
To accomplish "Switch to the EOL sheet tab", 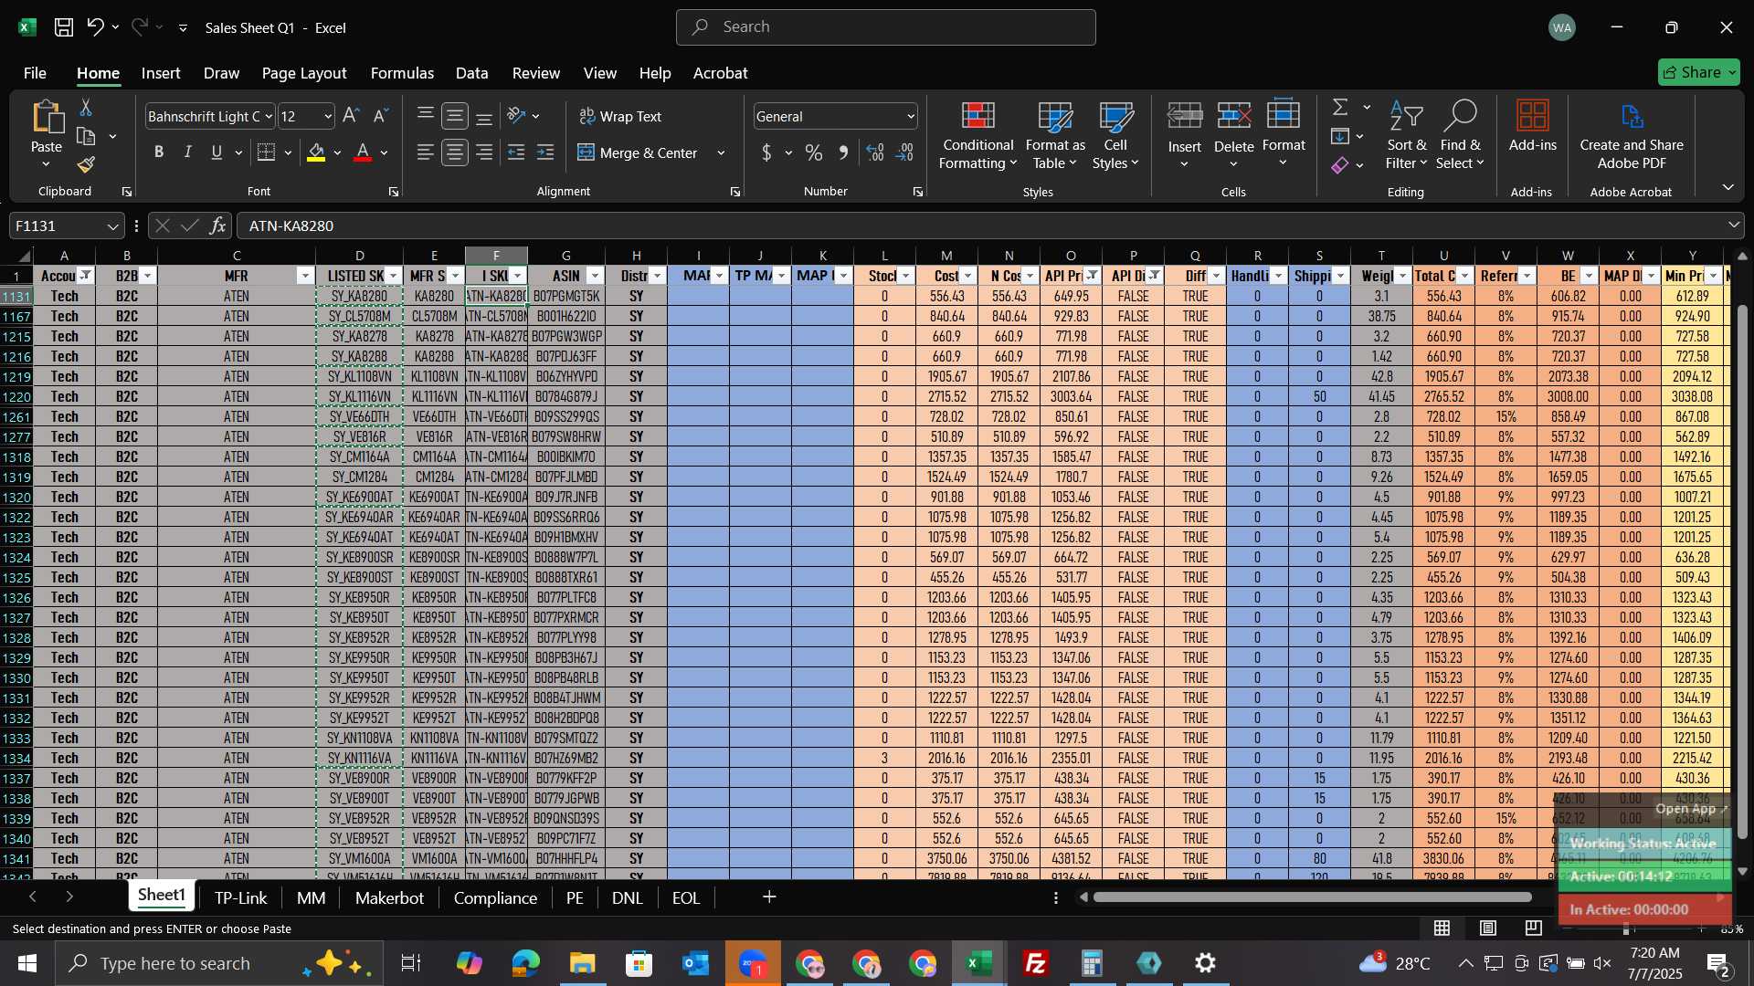I will (686, 898).
